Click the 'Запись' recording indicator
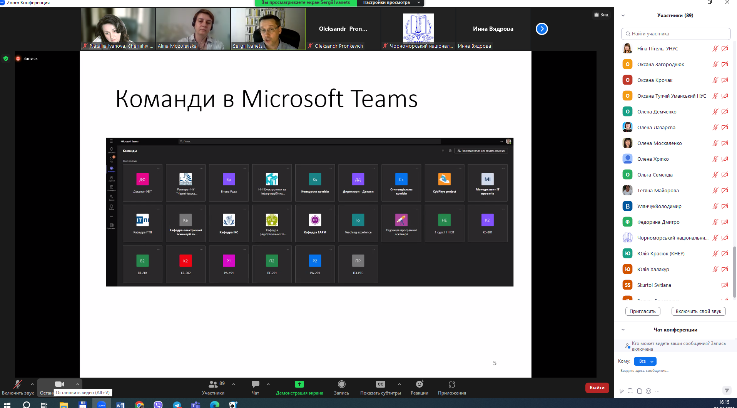 [27, 58]
